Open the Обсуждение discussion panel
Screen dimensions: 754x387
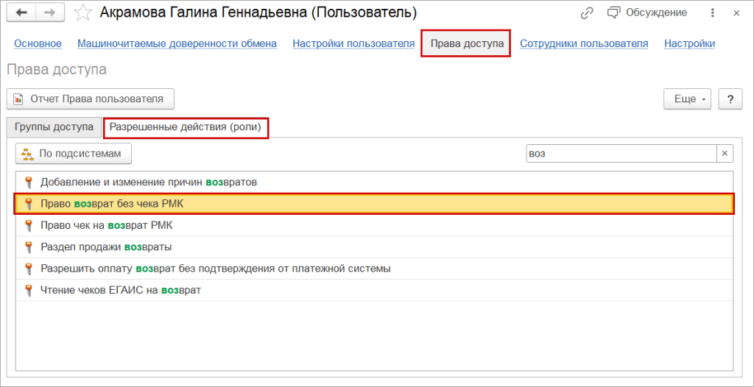(x=646, y=13)
